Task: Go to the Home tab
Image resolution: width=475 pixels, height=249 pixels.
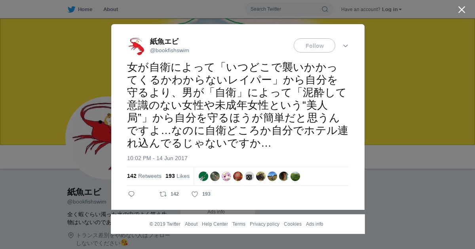Action: click(x=80, y=9)
